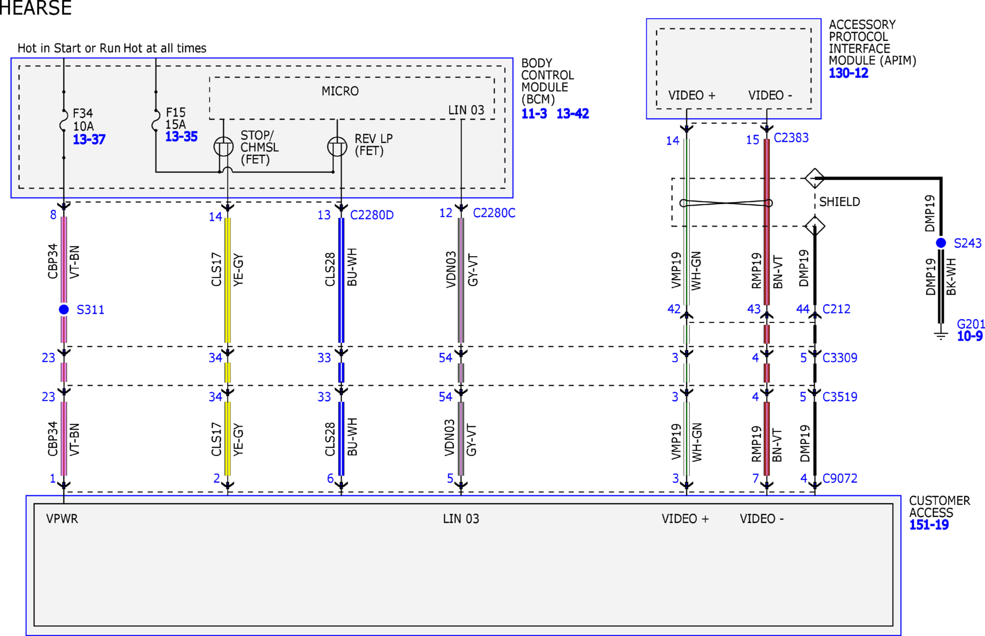Image resolution: width=985 pixels, height=636 pixels.
Task: Select the lower SHIELD diamond symbol
Action: tap(814, 226)
